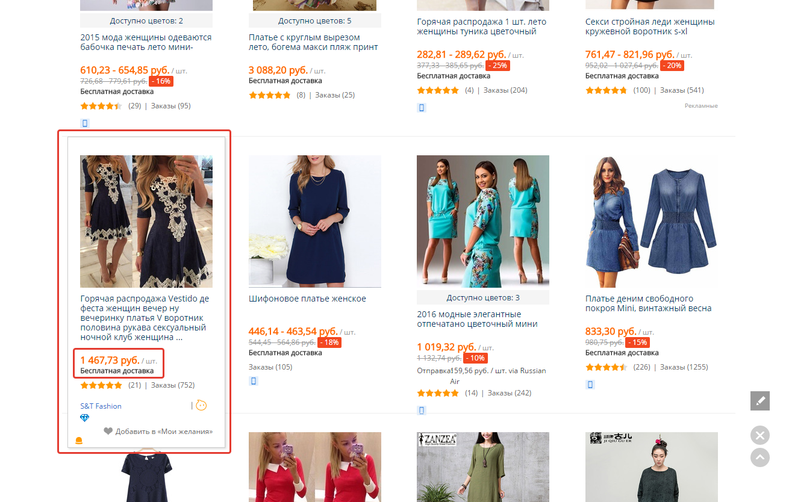The width and height of the screenshot is (786, 502).
Task: Open 'Добавить в «Мои желания»' link
Action: (x=164, y=432)
